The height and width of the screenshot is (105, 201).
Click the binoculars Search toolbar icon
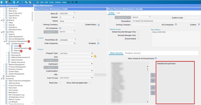[38, 2]
